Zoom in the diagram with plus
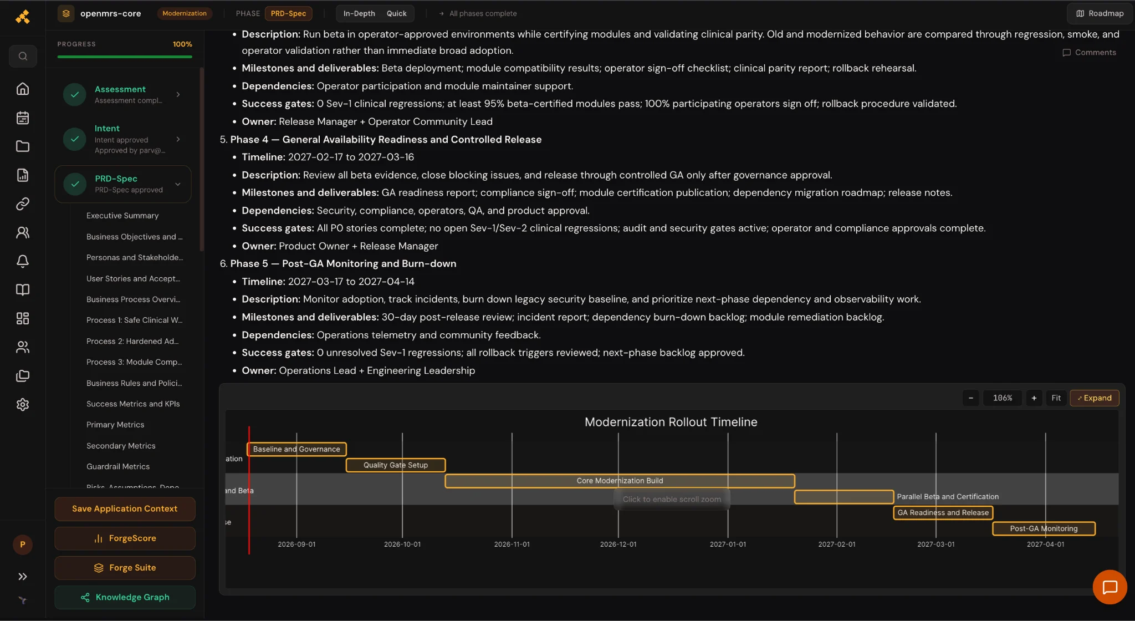The width and height of the screenshot is (1135, 621). 1034,398
